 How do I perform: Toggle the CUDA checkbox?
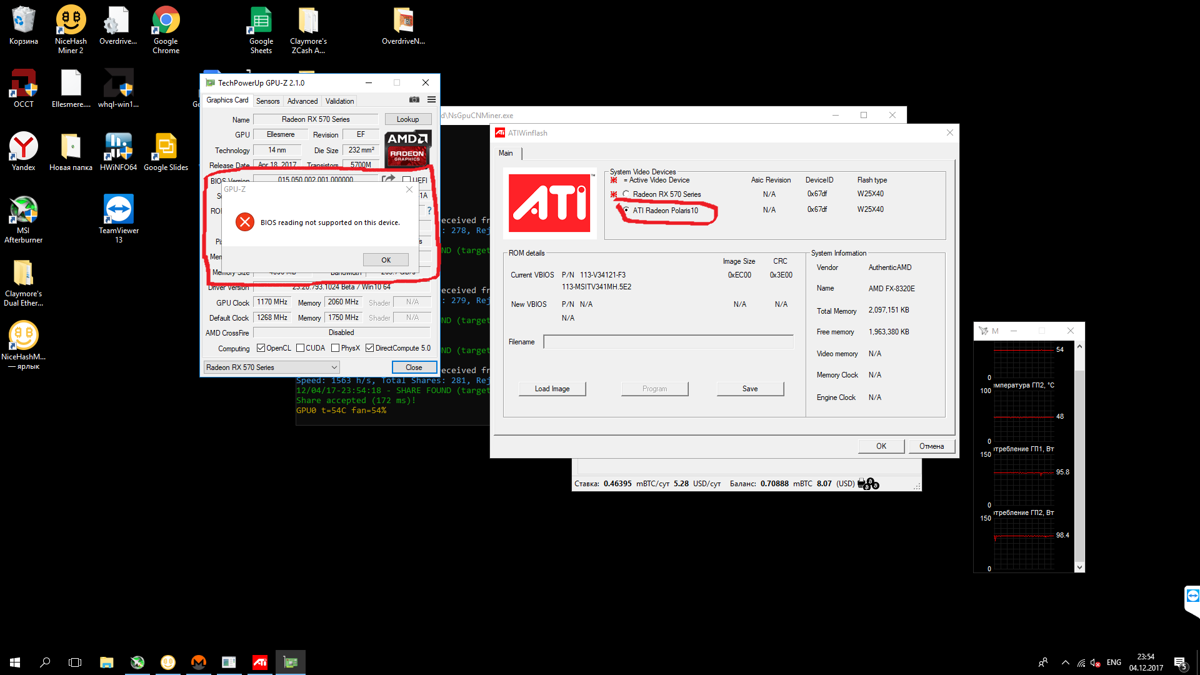300,348
